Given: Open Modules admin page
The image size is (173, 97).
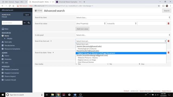Looking at the screenshot, I should point(6,59).
